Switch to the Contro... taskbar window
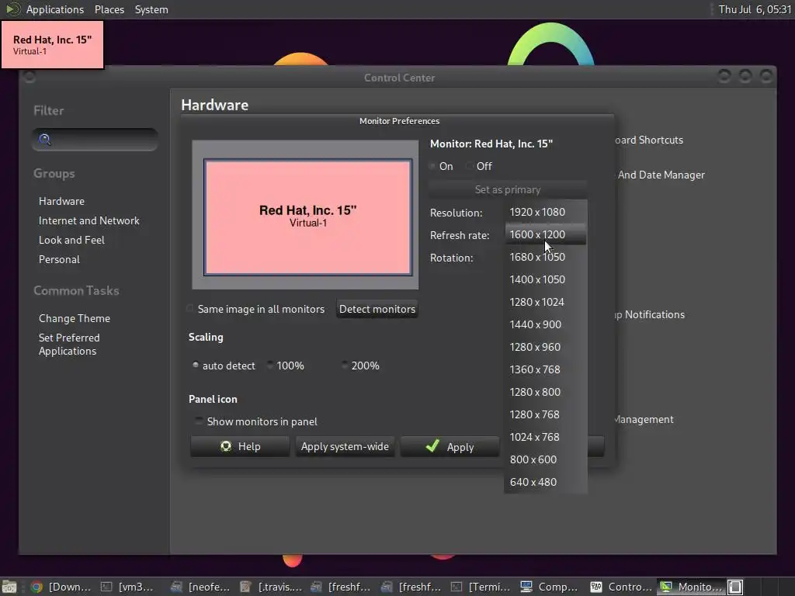Viewport: 795px width, 596px height. (x=620, y=587)
